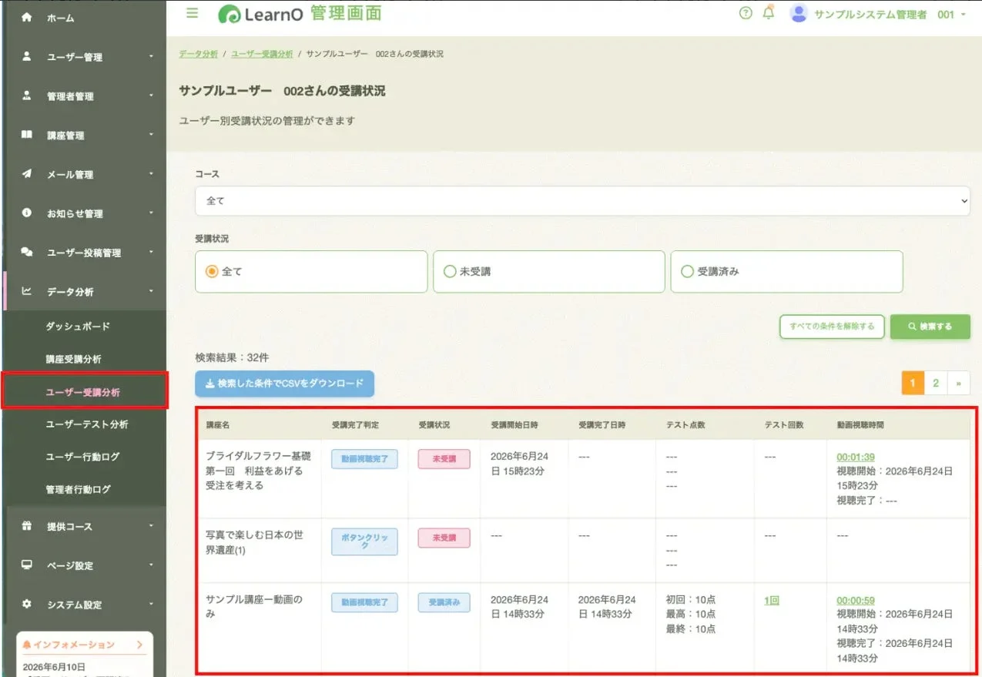The width and height of the screenshot is (982, 677).
Task: Click the ユーザー受講分析 breadcrumb link
Action: tap(262, 54)
